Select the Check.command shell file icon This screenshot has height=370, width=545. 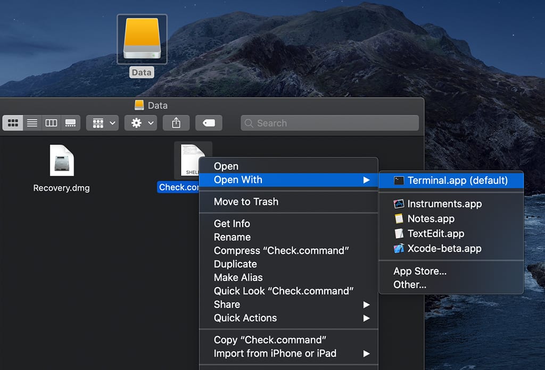pos(190,160)
